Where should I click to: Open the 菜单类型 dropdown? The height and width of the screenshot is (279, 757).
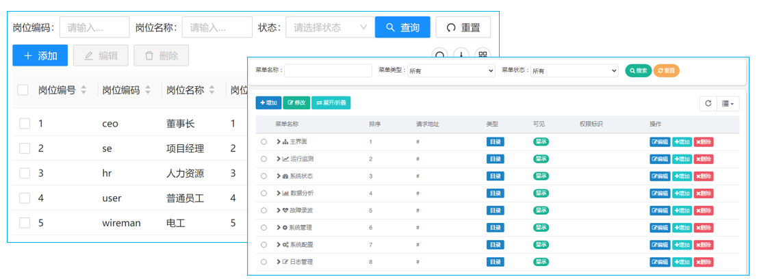pos(450,70)
